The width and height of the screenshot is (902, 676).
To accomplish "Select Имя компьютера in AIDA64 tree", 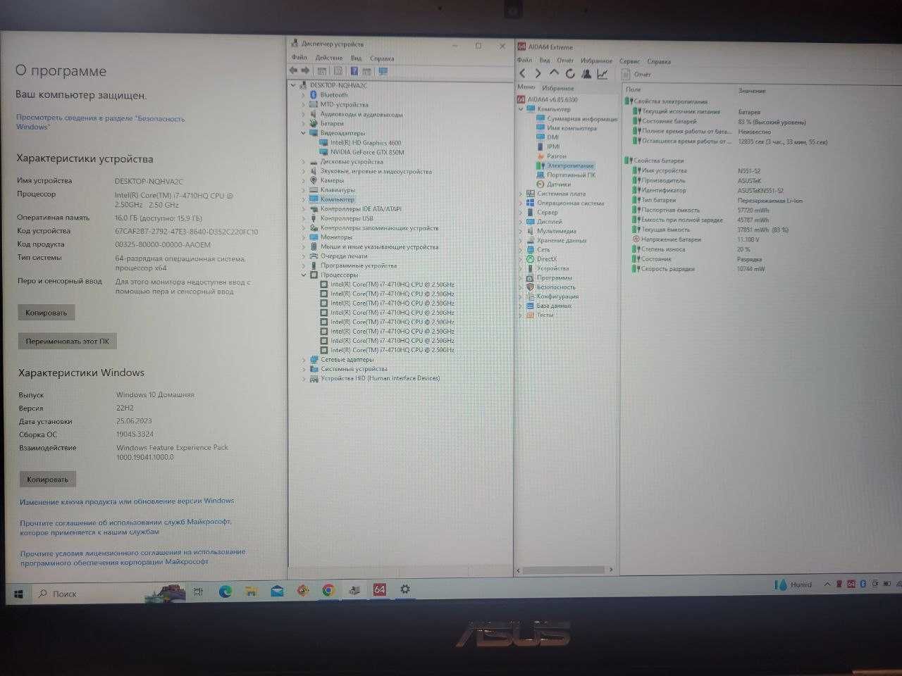I will pyautogui.click(x=572, y=128).
